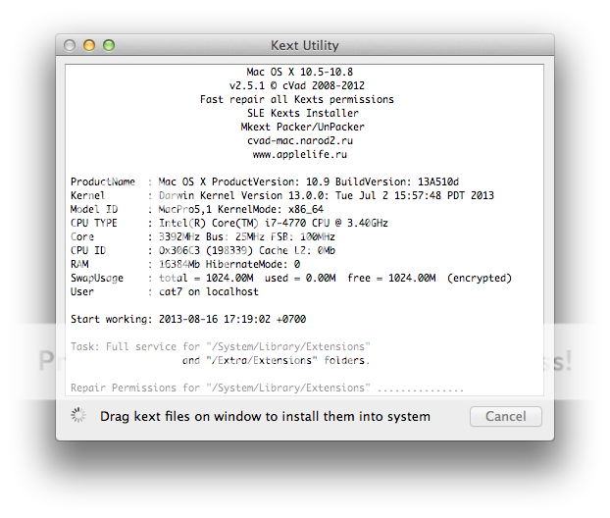This screenshot has height=518, width=610.
Task: Click the ProductName line in the log
Action: click(265, 182)
